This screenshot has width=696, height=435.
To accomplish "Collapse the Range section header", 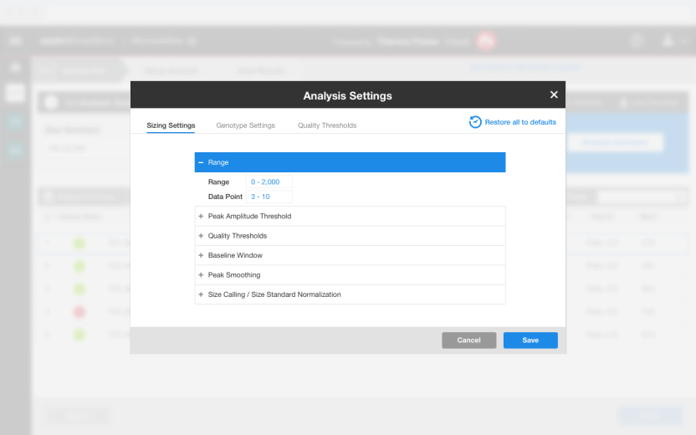I will 350,162.
